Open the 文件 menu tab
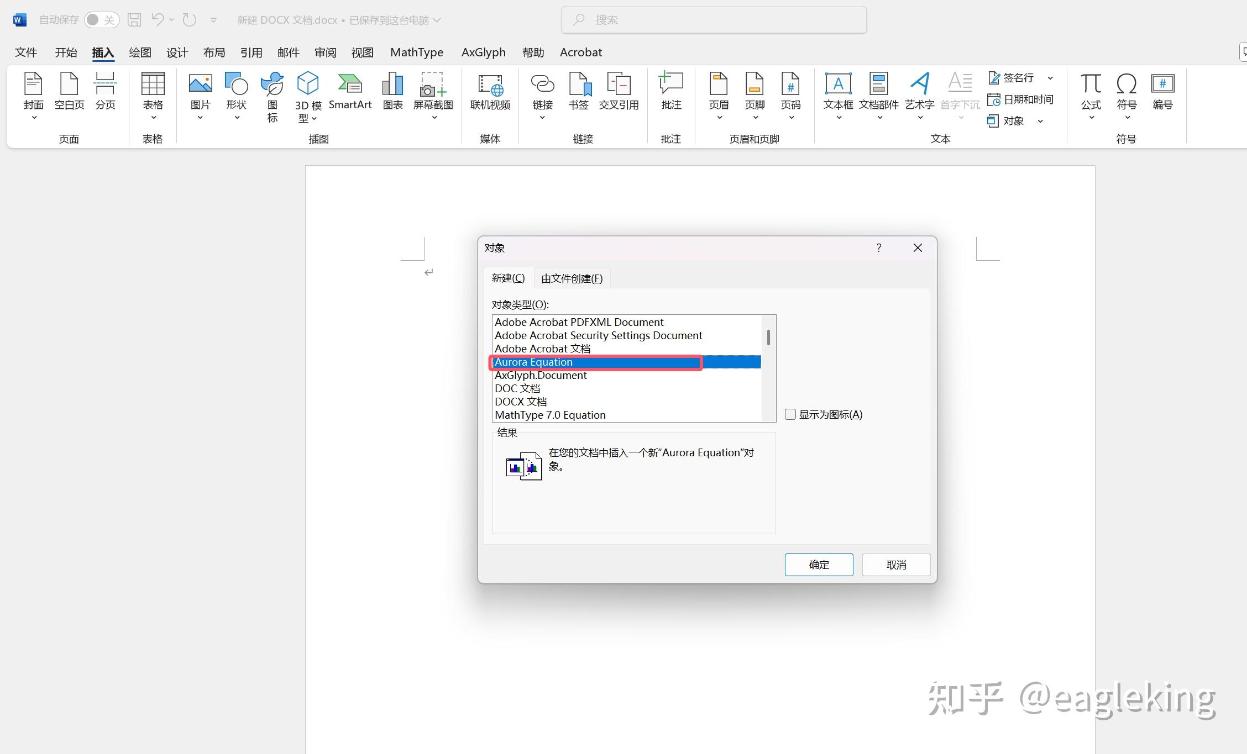 click(x=26, y=52)
